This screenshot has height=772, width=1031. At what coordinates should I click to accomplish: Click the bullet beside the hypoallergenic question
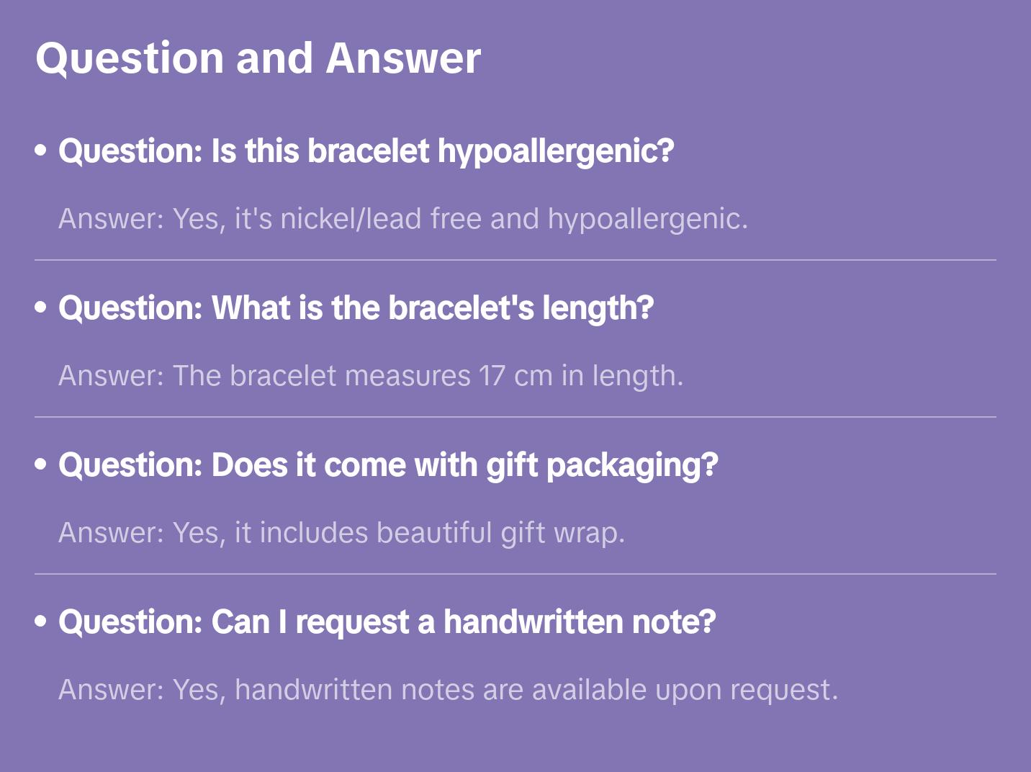coord(41,151)
